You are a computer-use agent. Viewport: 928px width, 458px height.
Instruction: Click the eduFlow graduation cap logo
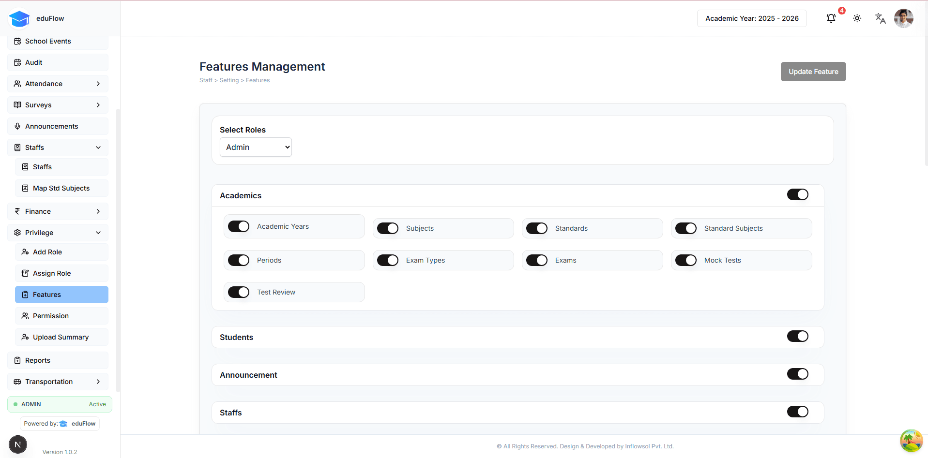tap(19, 18)
